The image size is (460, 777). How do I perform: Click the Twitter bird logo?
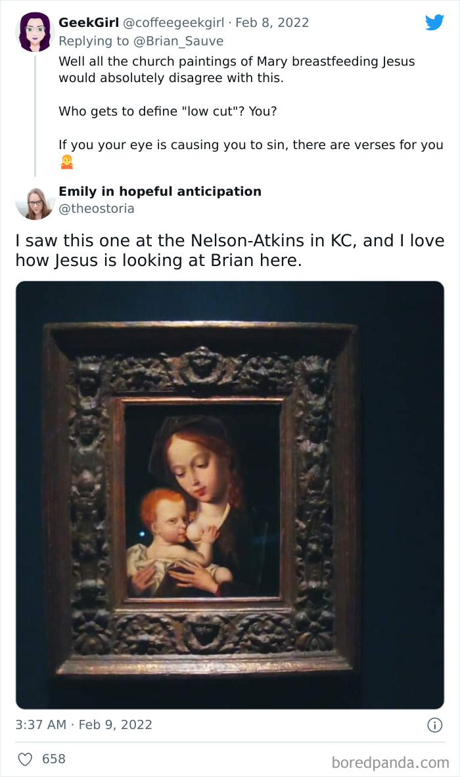pyautogui.click(x=434, y=23)
